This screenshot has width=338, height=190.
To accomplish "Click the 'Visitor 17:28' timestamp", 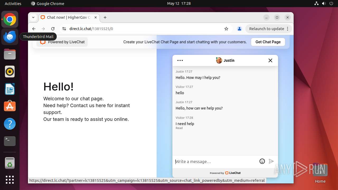I will (184, 118).
